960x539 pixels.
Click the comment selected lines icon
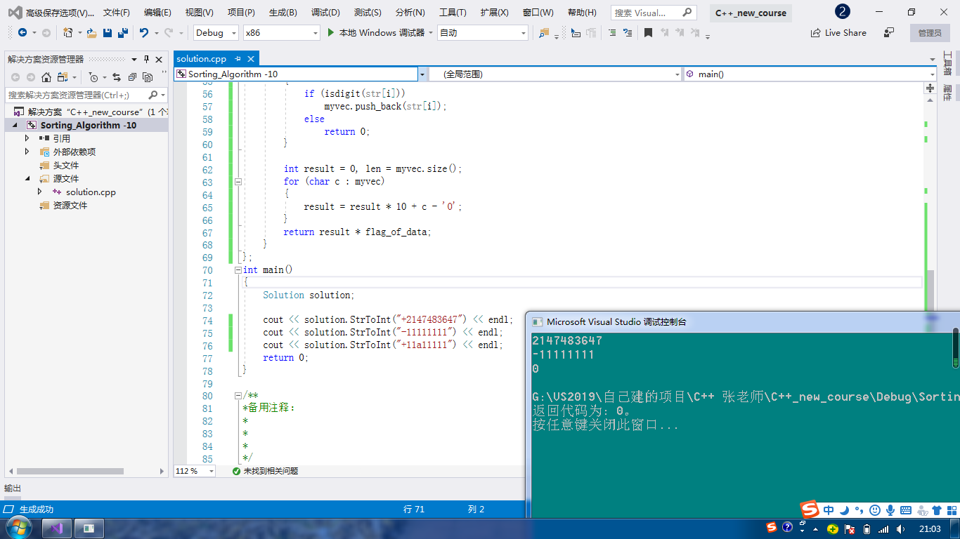pos(612,32)
